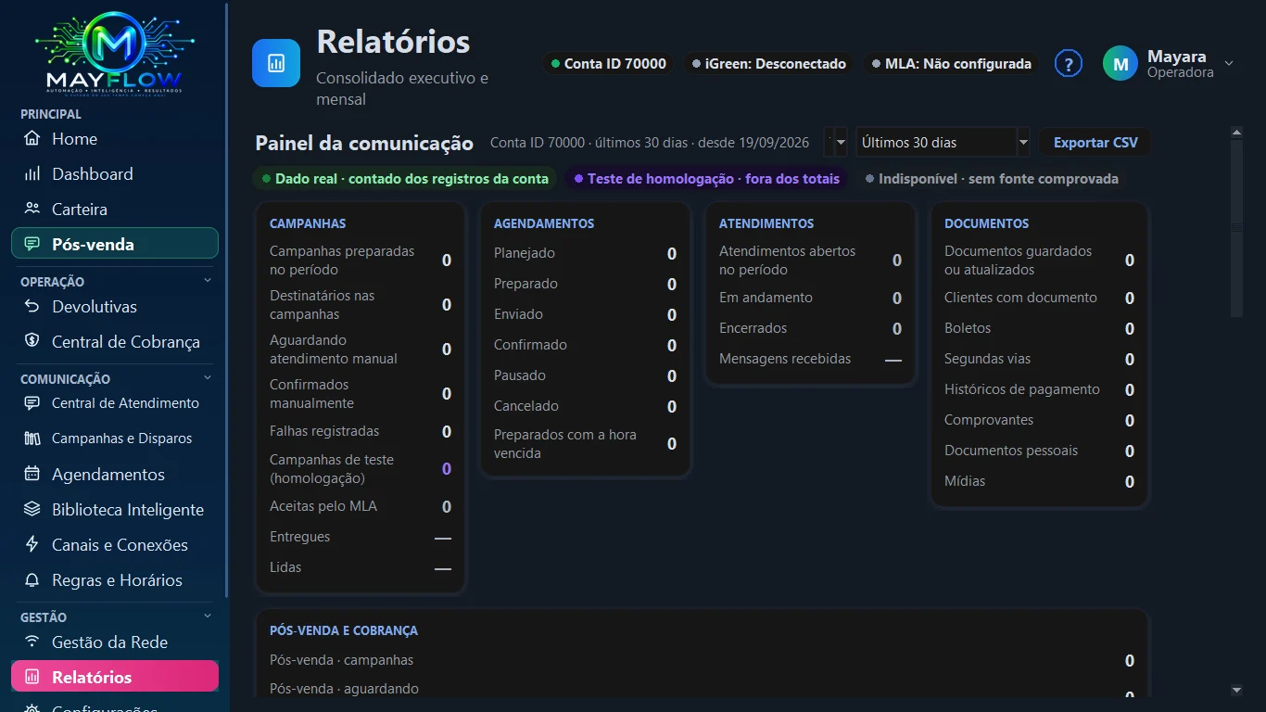The height and width of the screenshot is (712, 1266).
Task: Open Biblioteca Inteligente
Action: coord(115,510)
